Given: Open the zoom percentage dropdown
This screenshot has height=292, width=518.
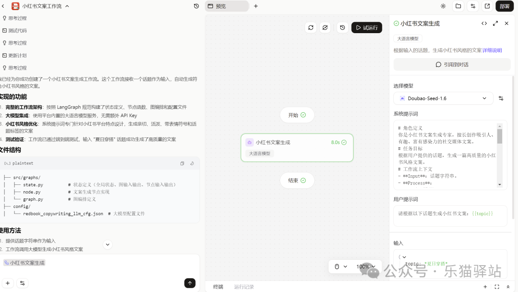Looking at the screenshot, I should (x=365, y=266).
